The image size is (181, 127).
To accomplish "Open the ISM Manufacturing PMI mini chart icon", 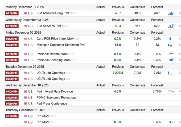I will coord(171,13).
